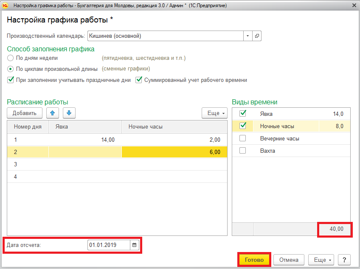Screen dimensions: 360x269
Task: Close the schedule settings window
Action: pos(354,6)
